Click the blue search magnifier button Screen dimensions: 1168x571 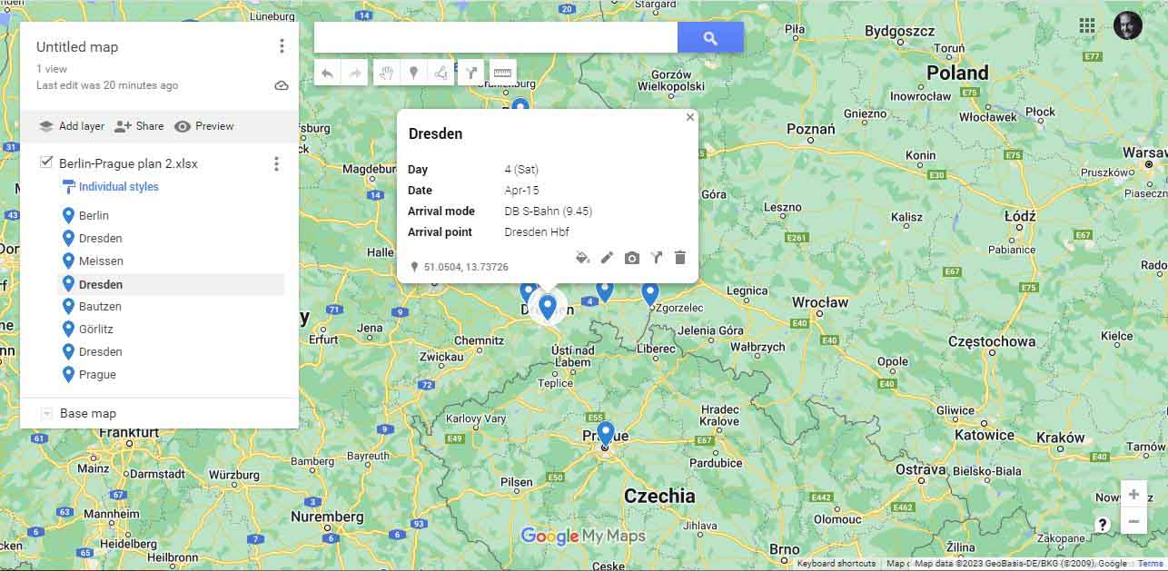click(x=710, y=38)
